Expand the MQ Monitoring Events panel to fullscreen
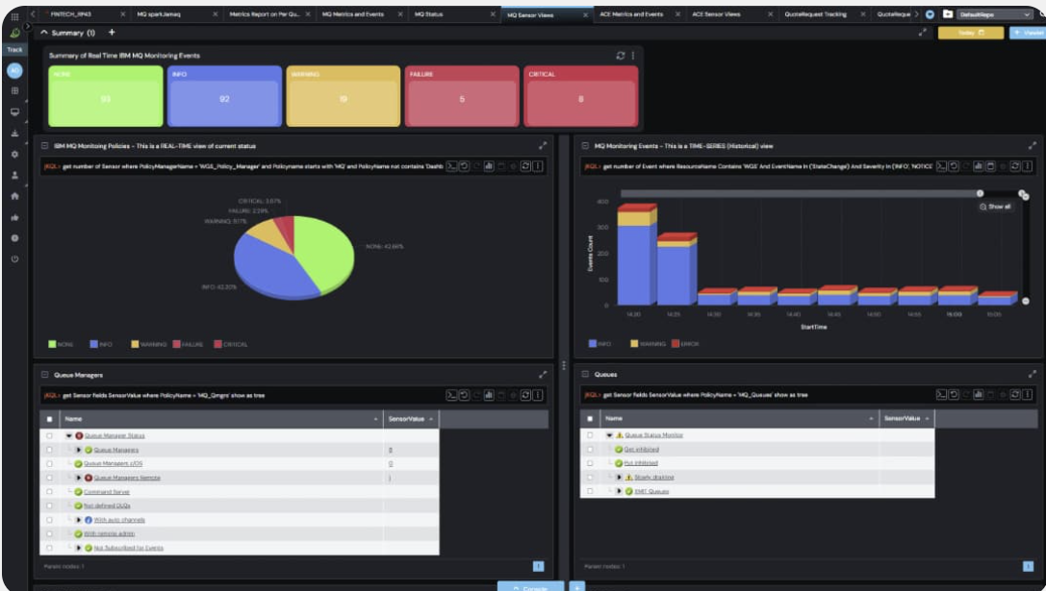This screenshot has width=1046, height=591. [x=1032, y=145]
